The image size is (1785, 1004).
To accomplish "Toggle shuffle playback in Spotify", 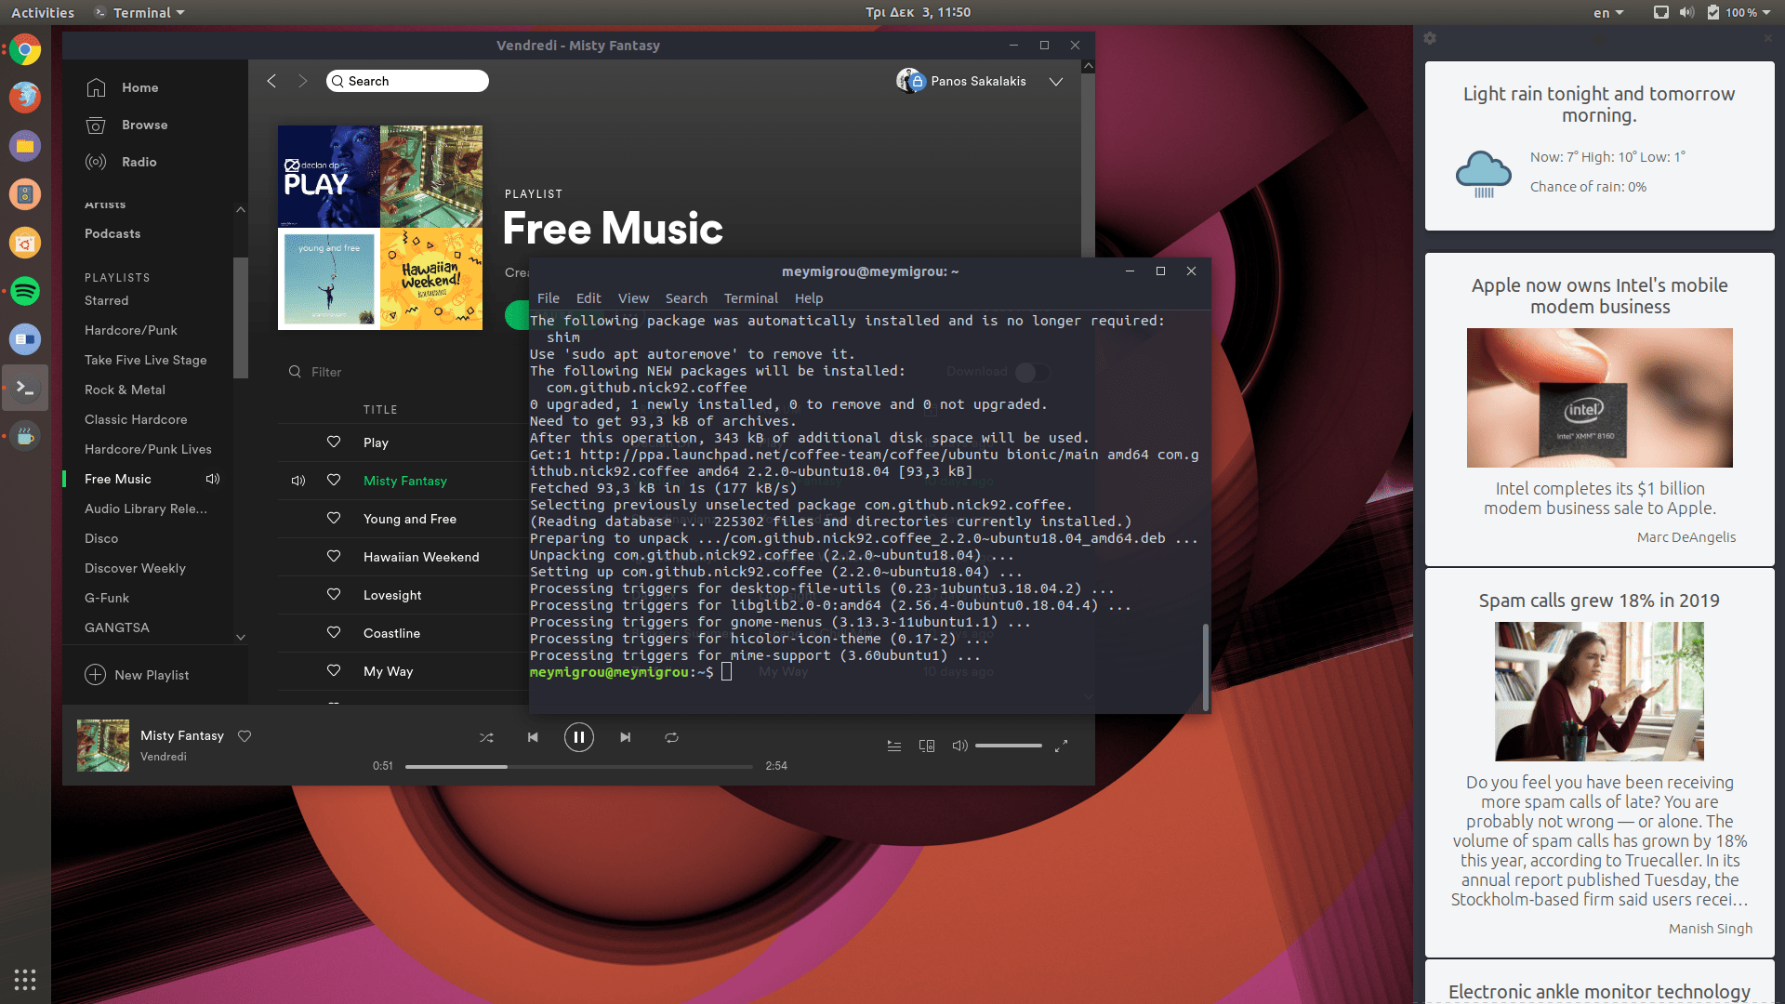I will coord(486,737).
